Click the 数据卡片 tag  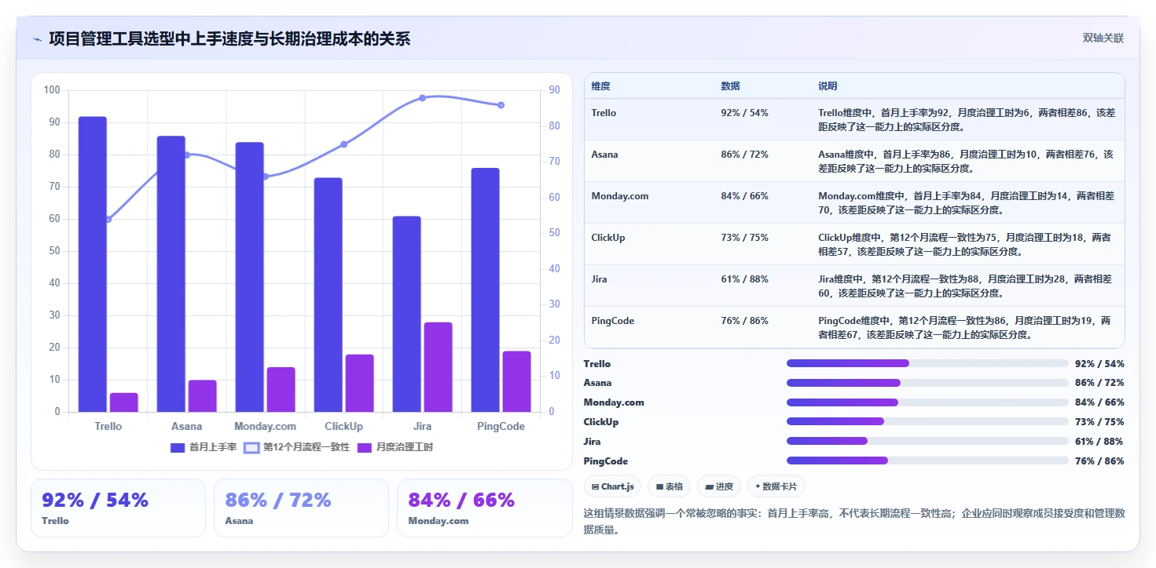click(x=776, y=486)
